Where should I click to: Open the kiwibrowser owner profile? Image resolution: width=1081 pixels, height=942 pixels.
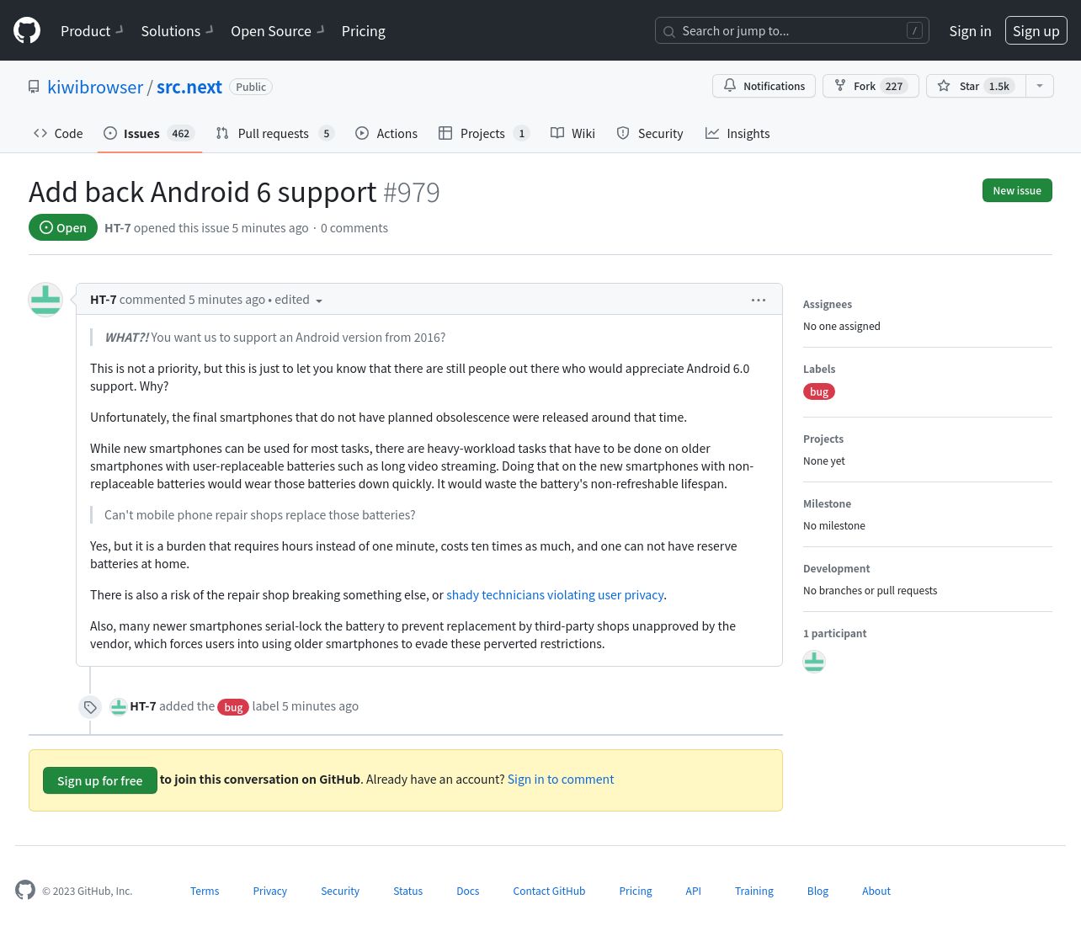coord(95,87)
